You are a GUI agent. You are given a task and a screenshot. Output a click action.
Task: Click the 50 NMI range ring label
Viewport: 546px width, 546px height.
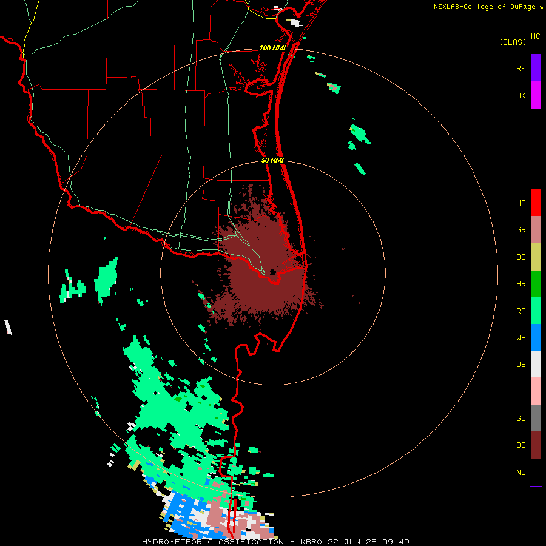point(272,161)
